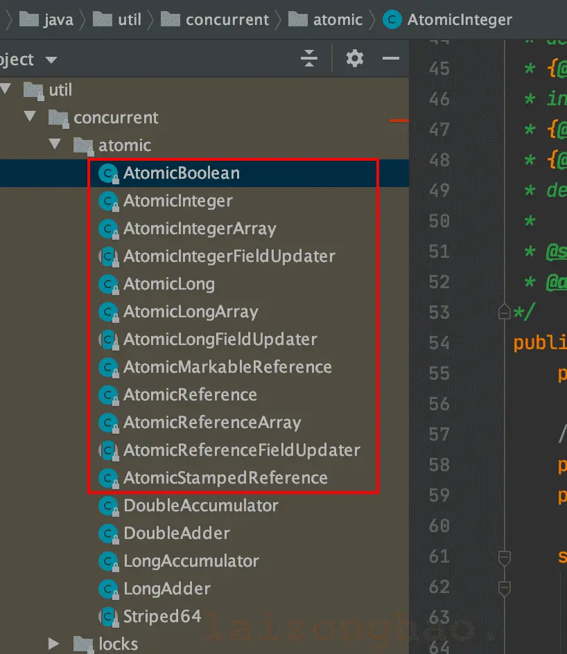Click the AtomicReference class icon
The width and height of the screenshot is (567, 654).
pyautogui.click(x=108, y=395)
